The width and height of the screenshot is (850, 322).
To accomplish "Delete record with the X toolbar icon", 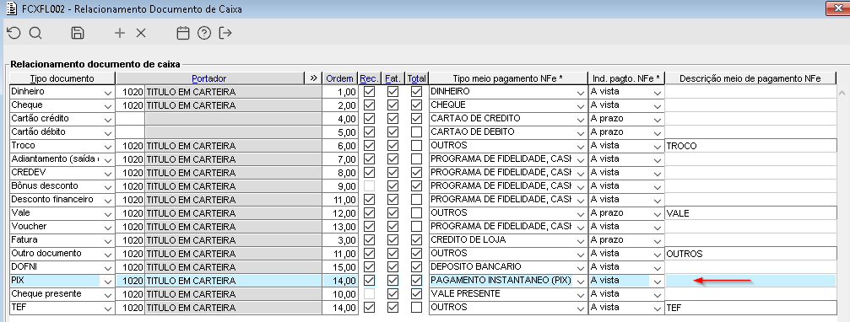I will pos(141,33).
